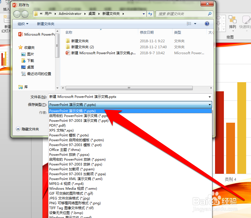Click navigation pane scroll down arrow
Image resolution: width=251 pixels, height=218 pixels.
click(x=57, y=88)
